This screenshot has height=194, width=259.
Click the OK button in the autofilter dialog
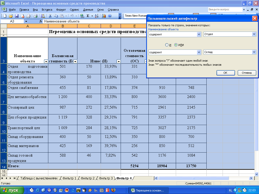(225, 73)
